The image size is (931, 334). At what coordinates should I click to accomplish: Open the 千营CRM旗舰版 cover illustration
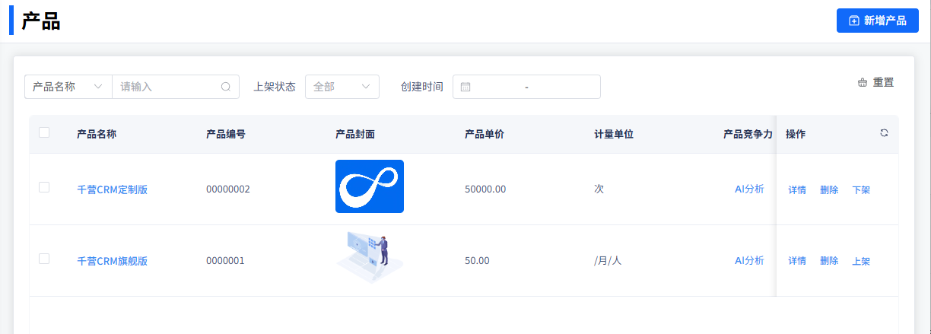[x=369, y=259]
